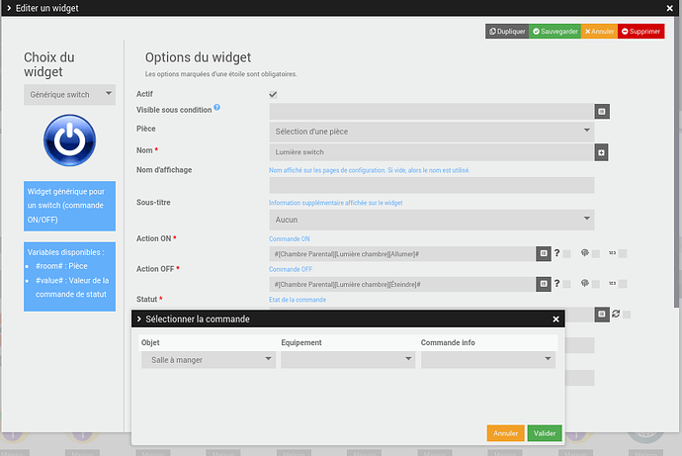Expand the Sous-titre Aucun dropdown
This screenshot has width=682, height=456.
click(432, 220)
